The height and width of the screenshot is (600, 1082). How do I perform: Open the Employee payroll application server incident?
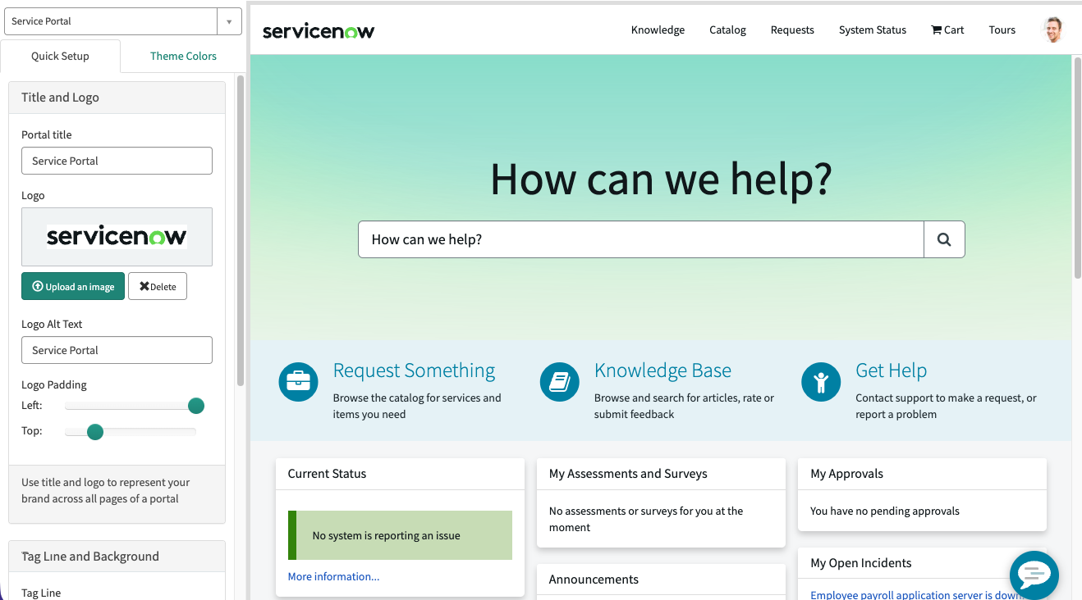click(x=917, y=595)
